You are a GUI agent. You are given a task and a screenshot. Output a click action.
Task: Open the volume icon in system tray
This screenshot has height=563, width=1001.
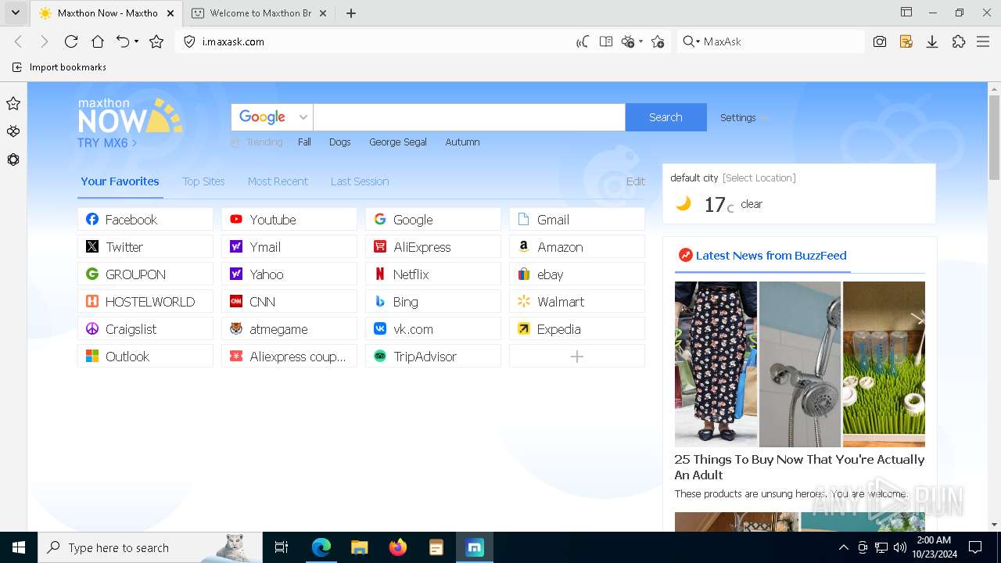(x=899, y=547)
